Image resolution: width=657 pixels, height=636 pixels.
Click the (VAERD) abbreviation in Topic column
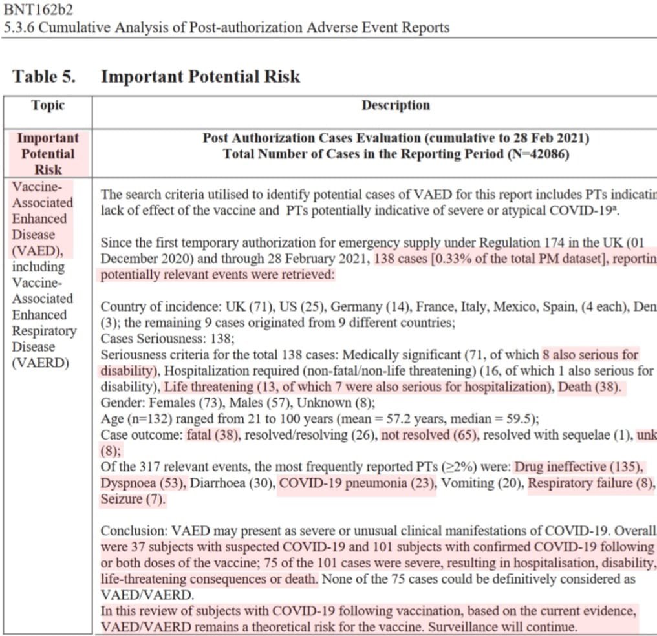coord(40,363)
